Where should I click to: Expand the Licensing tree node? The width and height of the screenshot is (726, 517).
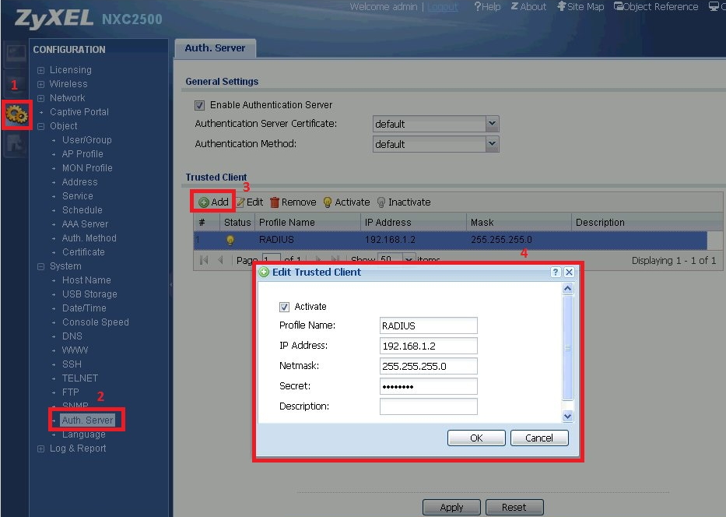[41, 70]
